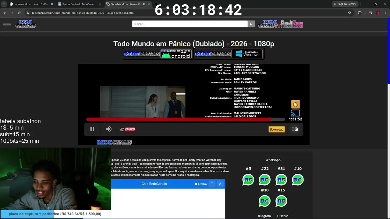
Task: Go forward in browser history
Action: (12, 13)
